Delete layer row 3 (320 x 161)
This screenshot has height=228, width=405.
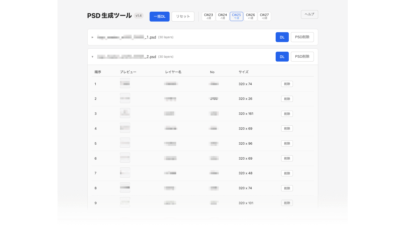(x=287, y=114)
